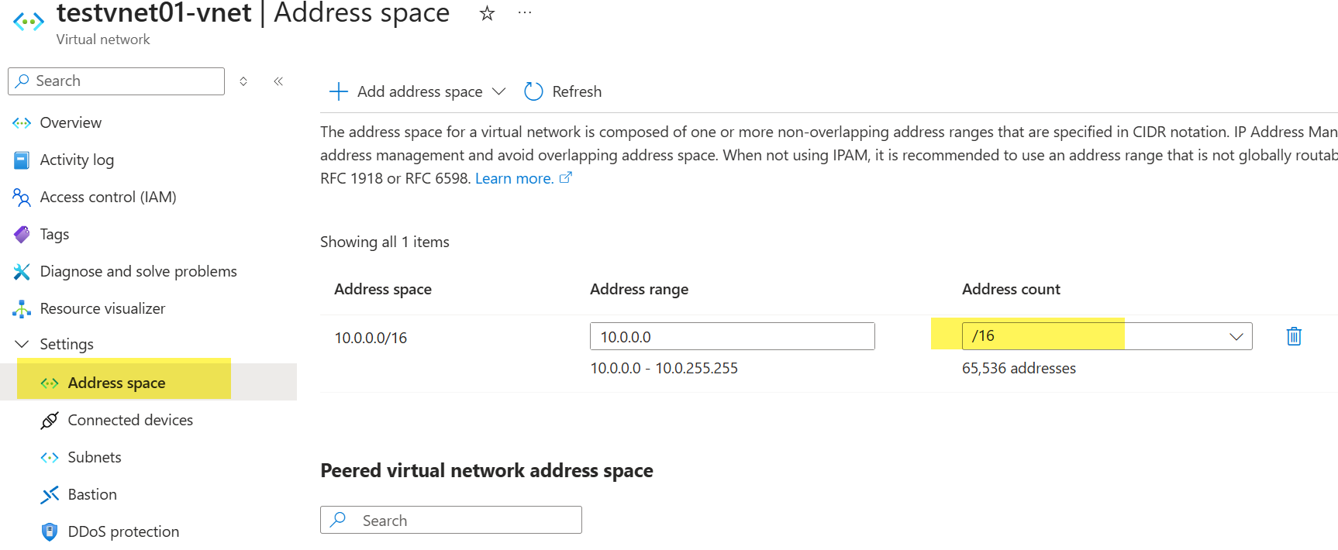Favorite this page with the star icon
This screenshot has width=1338, height=550.
487,13
